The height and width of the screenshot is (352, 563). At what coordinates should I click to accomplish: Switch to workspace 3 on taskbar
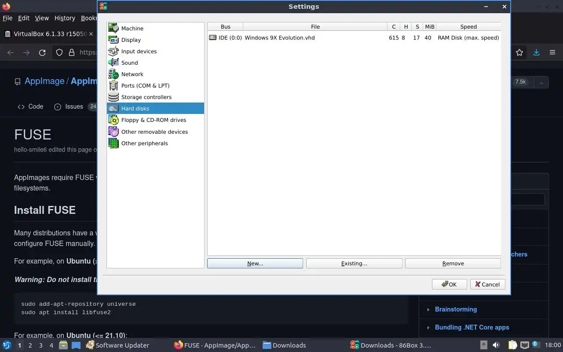click(x=40, y=345)
